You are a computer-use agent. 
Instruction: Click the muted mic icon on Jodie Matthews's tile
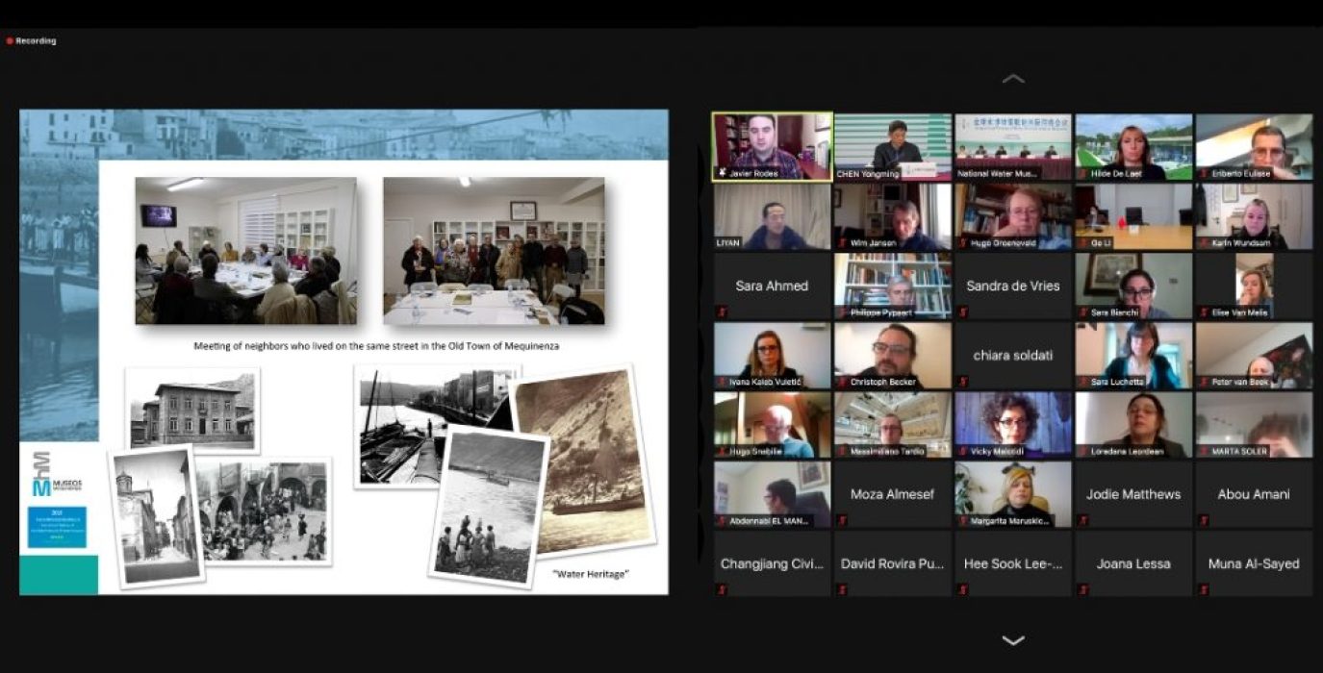pyautogui.click(x=1082, y=520)
